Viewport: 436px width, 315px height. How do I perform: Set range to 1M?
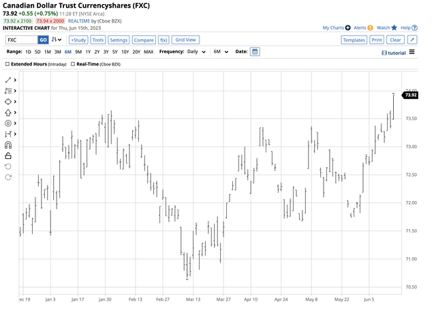coord(47,52)
